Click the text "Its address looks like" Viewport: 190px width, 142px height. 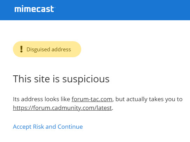click(x=41, y=99)
